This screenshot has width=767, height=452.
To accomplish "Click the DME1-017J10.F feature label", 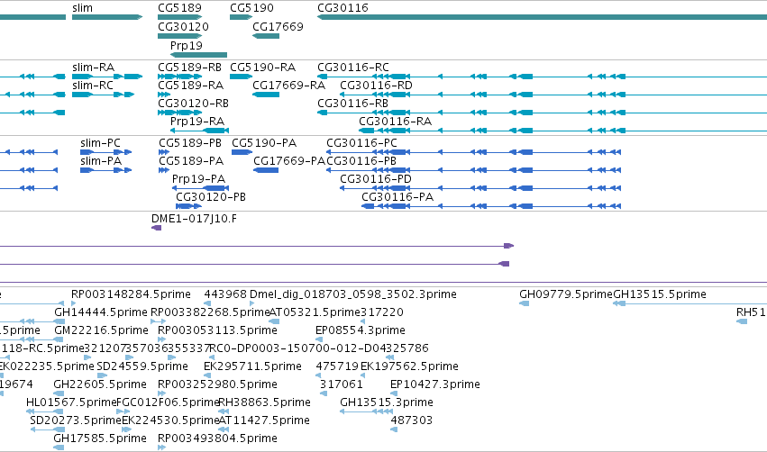I will point(194,219).
